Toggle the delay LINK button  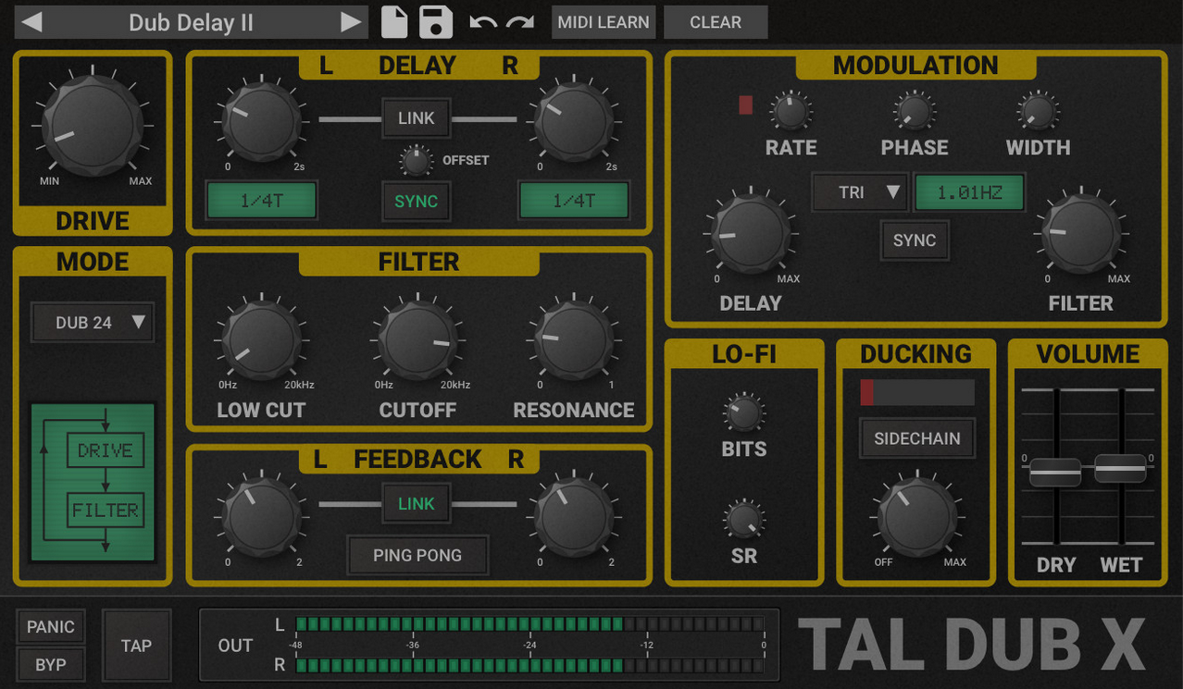coord(417,118)
